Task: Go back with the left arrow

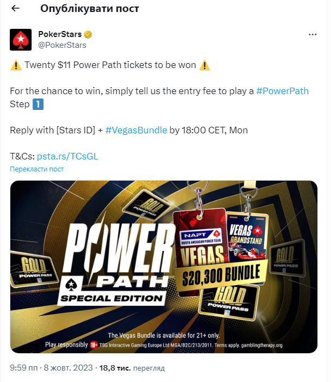Action: (x=15, y=8)
